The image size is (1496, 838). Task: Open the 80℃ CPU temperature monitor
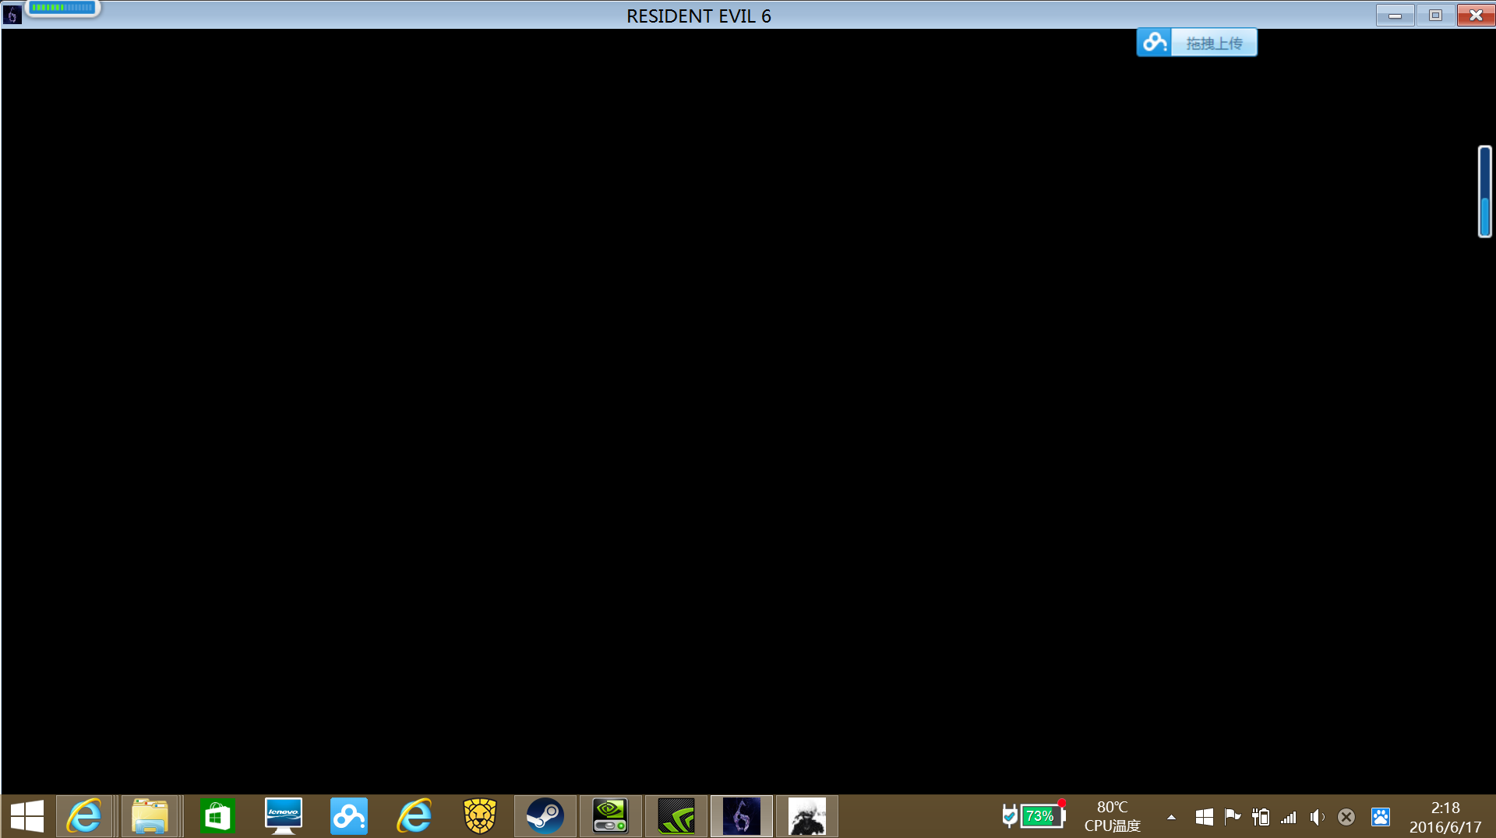pyautogui.click(x=1112, y=816)
